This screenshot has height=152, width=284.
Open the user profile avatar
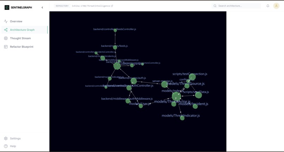point(276,6)
